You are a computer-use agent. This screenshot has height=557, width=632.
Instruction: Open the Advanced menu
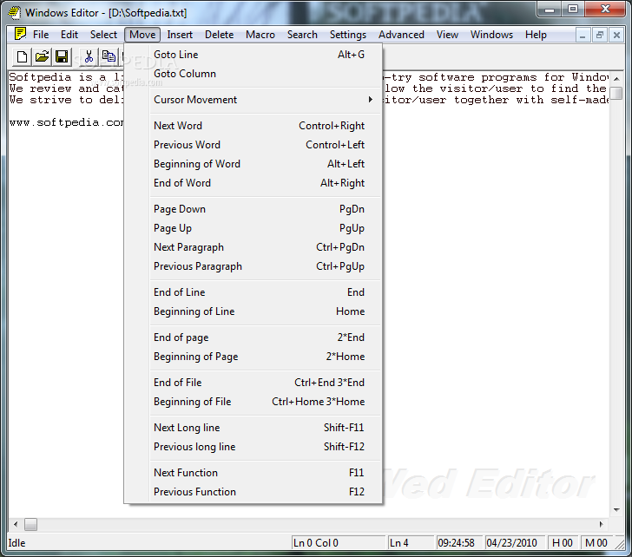coord(401,35)
